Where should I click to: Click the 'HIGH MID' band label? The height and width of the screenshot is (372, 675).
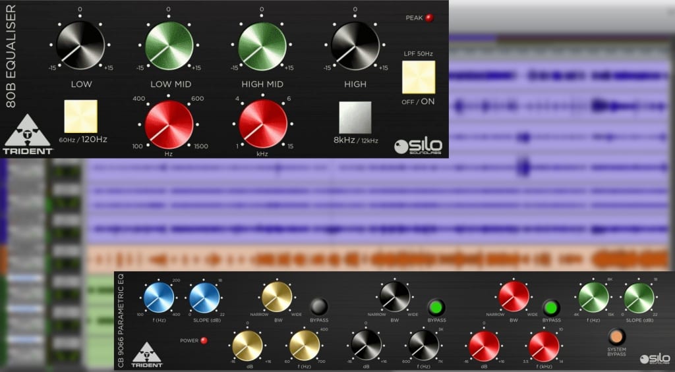[x=262, y=84]
